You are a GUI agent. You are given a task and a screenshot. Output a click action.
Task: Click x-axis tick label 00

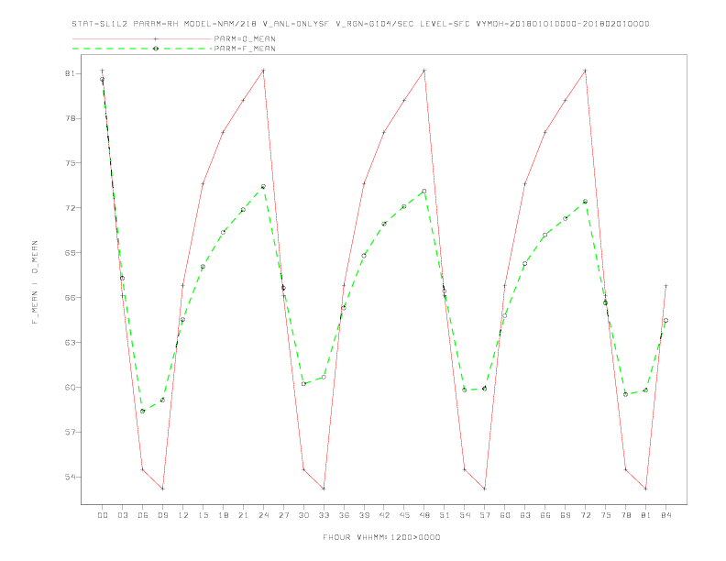(x=103, y=515)
